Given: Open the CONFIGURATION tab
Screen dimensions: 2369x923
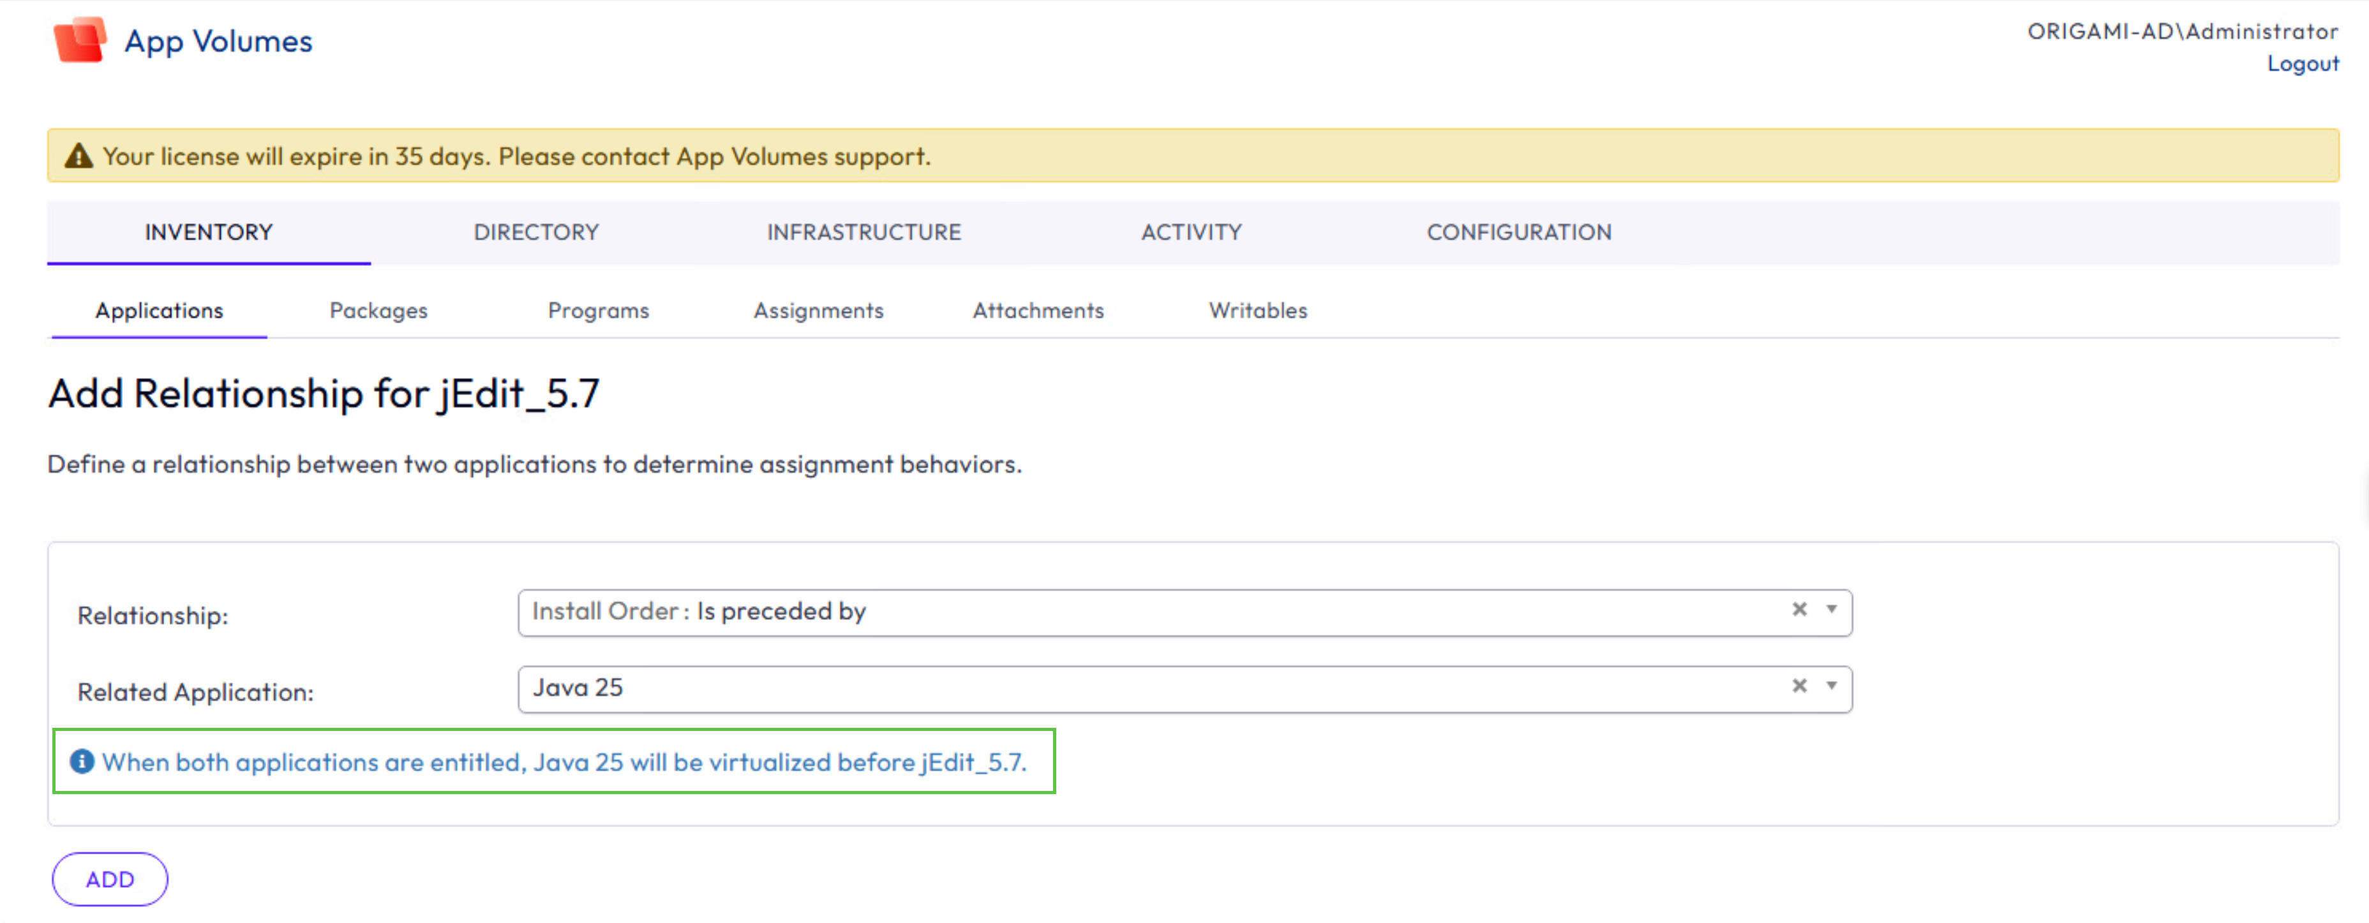Looking at the screenshot, I should [x=1518, y=233].
